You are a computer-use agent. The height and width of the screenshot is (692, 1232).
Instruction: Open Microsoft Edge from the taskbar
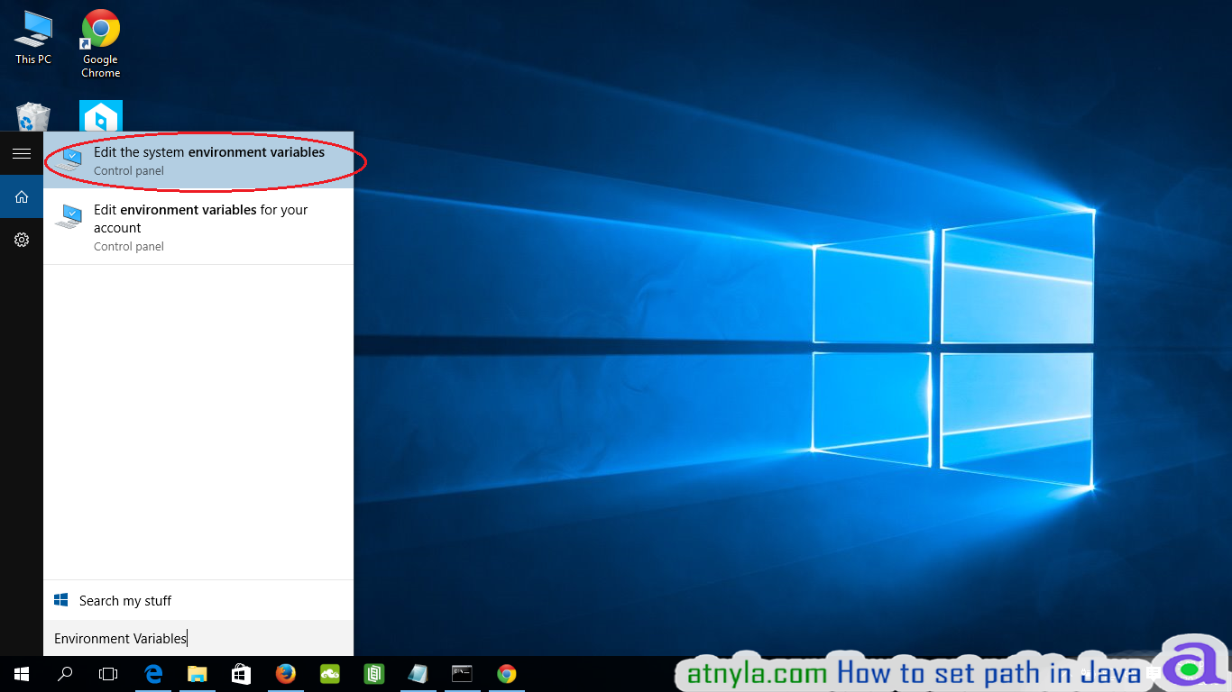153,673
